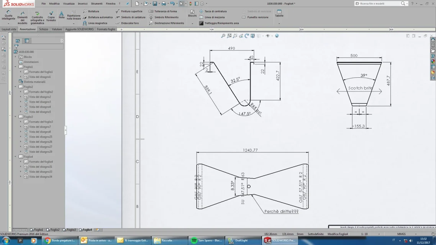436x245 pixels.
Task: Open the Inserisci menu
Action: pos(83,3)
